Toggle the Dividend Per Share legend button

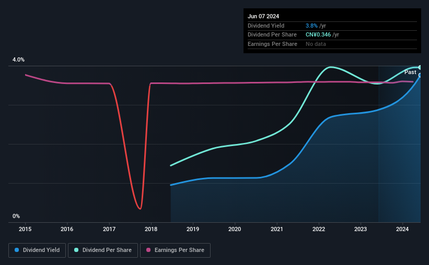(x=103, y=250)
